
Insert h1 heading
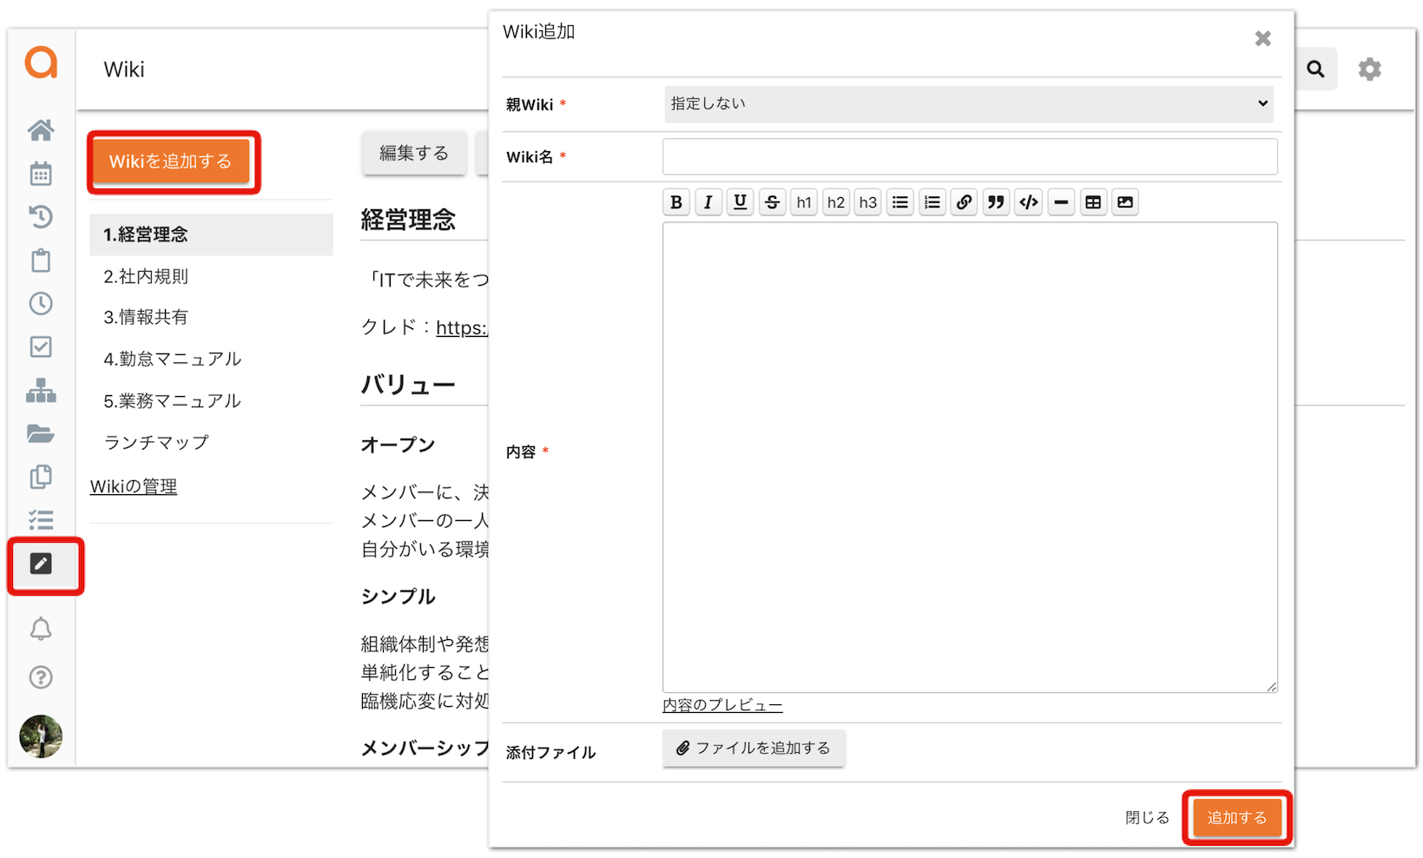(804, 202)
